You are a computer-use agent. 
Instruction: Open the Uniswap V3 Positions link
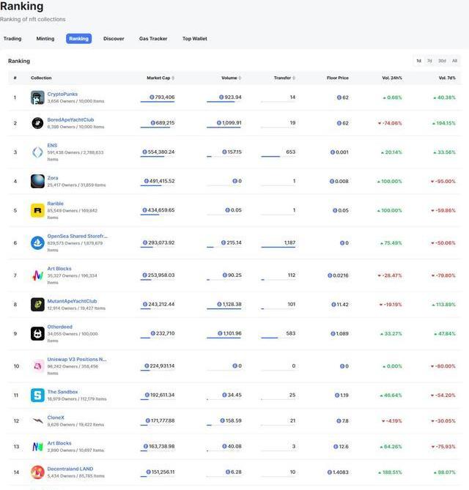(x=77, y=359)
